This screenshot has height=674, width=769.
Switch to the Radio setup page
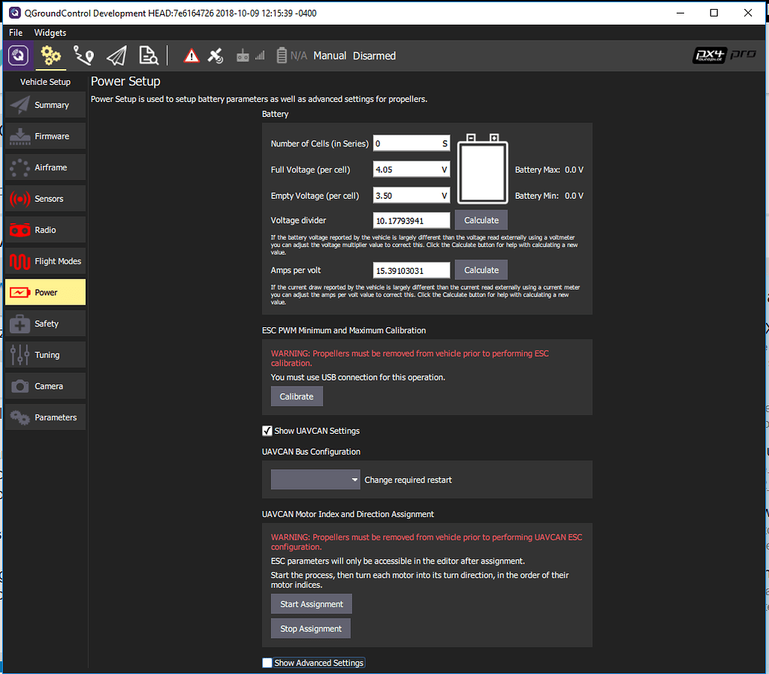click(45, 230)
